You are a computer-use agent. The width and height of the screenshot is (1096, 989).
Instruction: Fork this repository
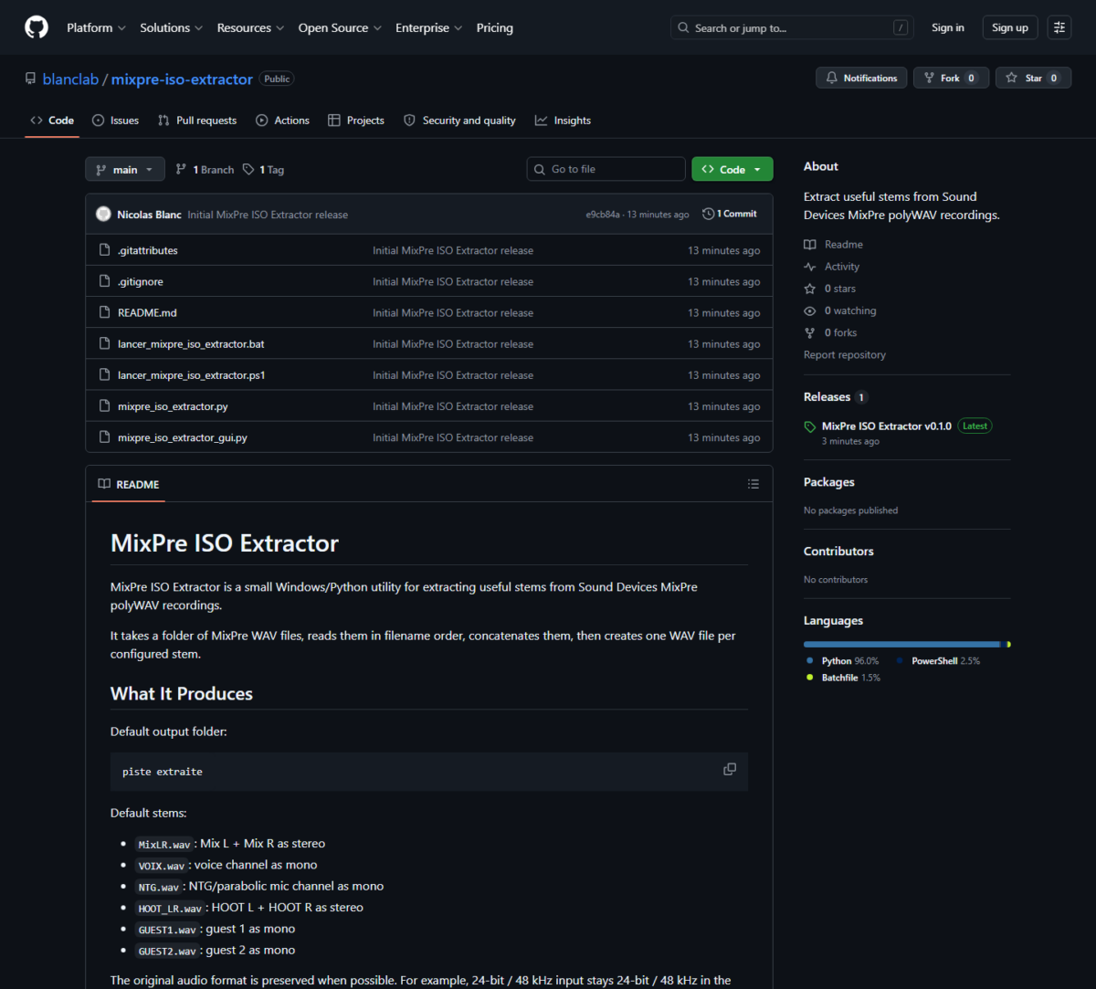point(951,78)
